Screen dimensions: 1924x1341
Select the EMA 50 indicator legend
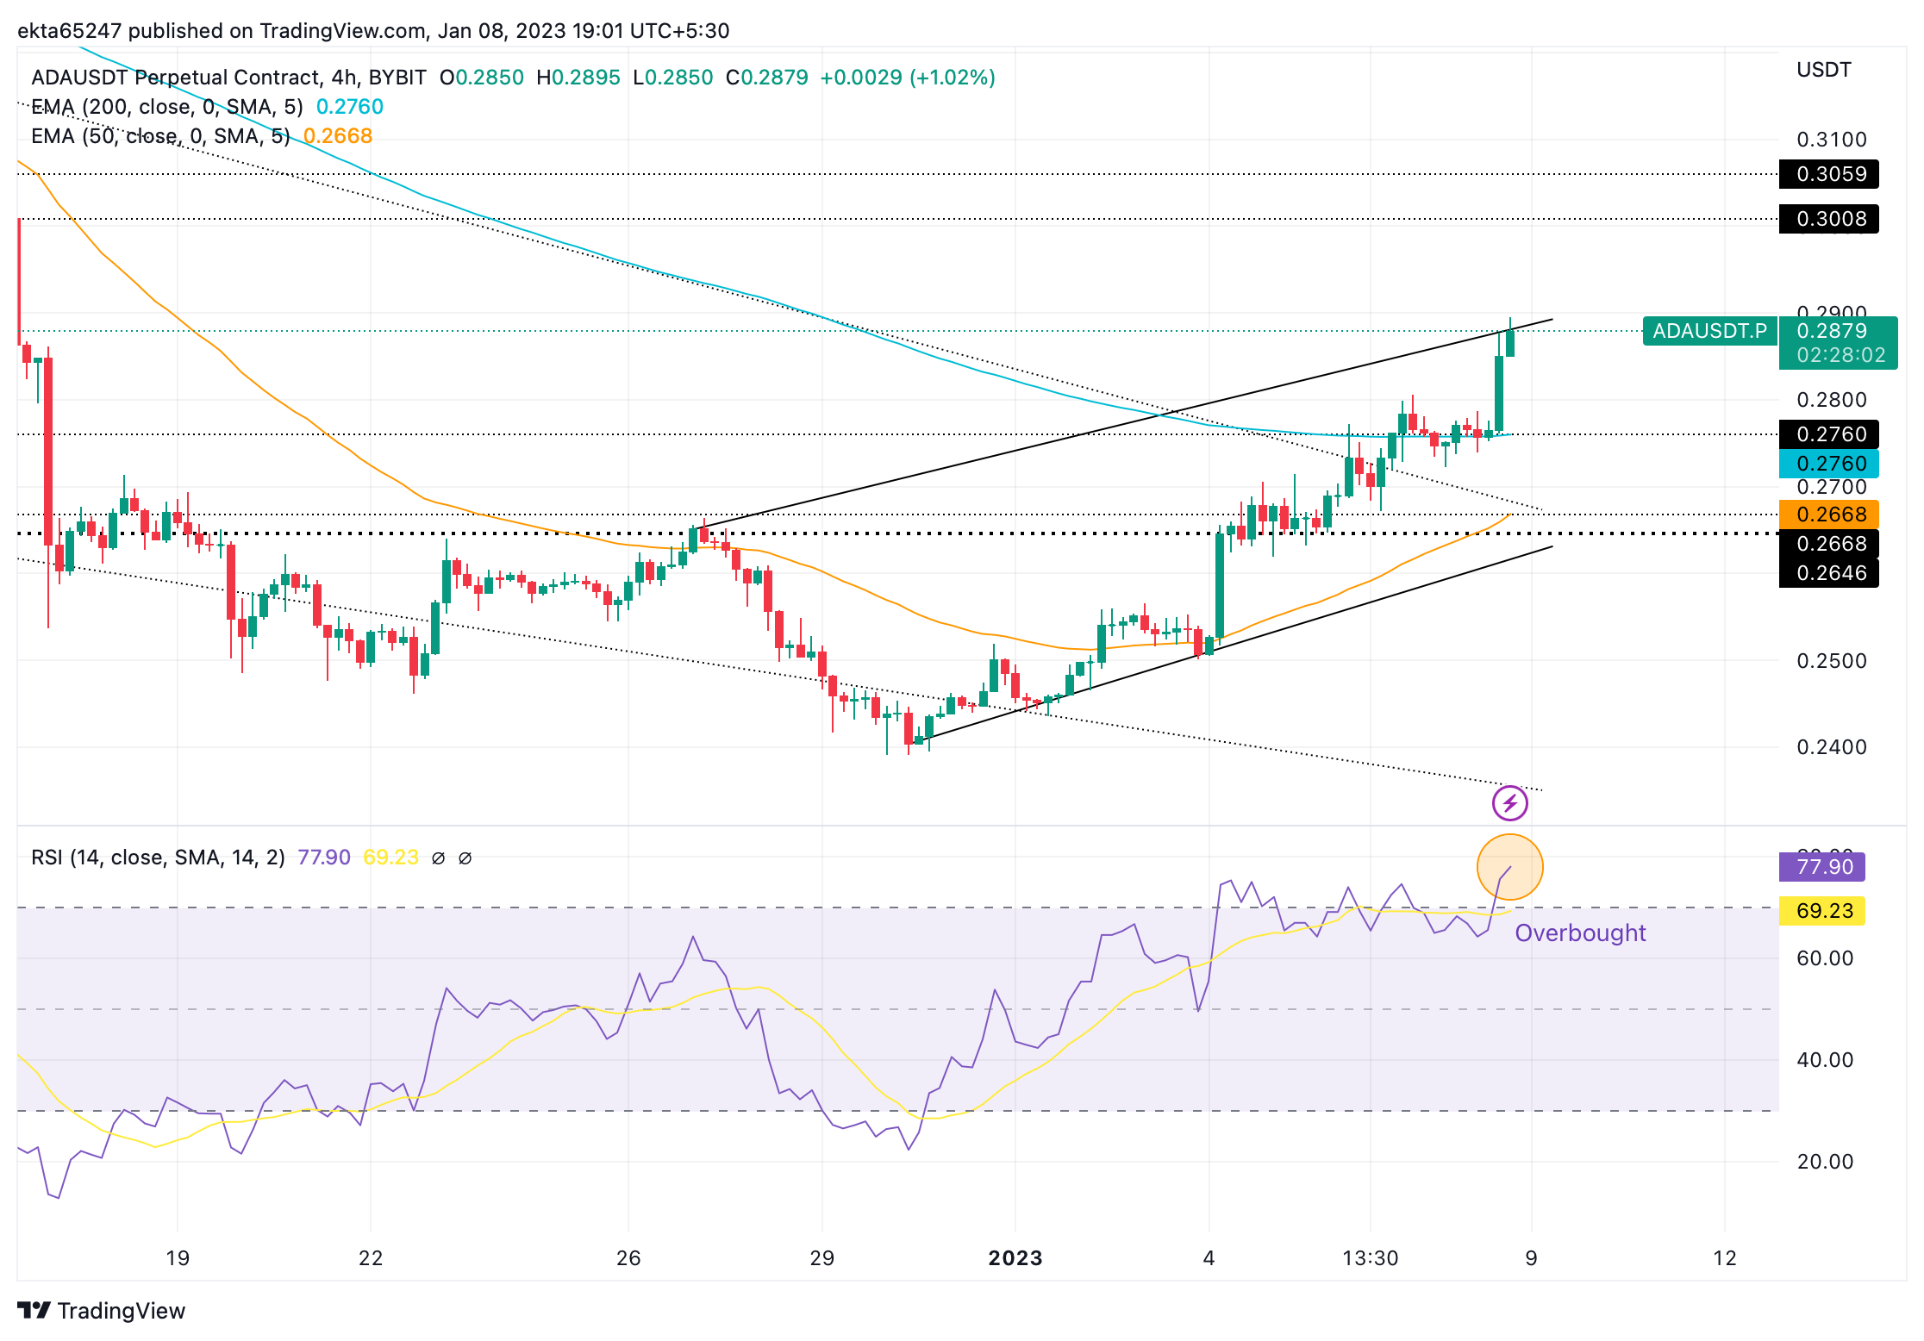coord(160,136)
